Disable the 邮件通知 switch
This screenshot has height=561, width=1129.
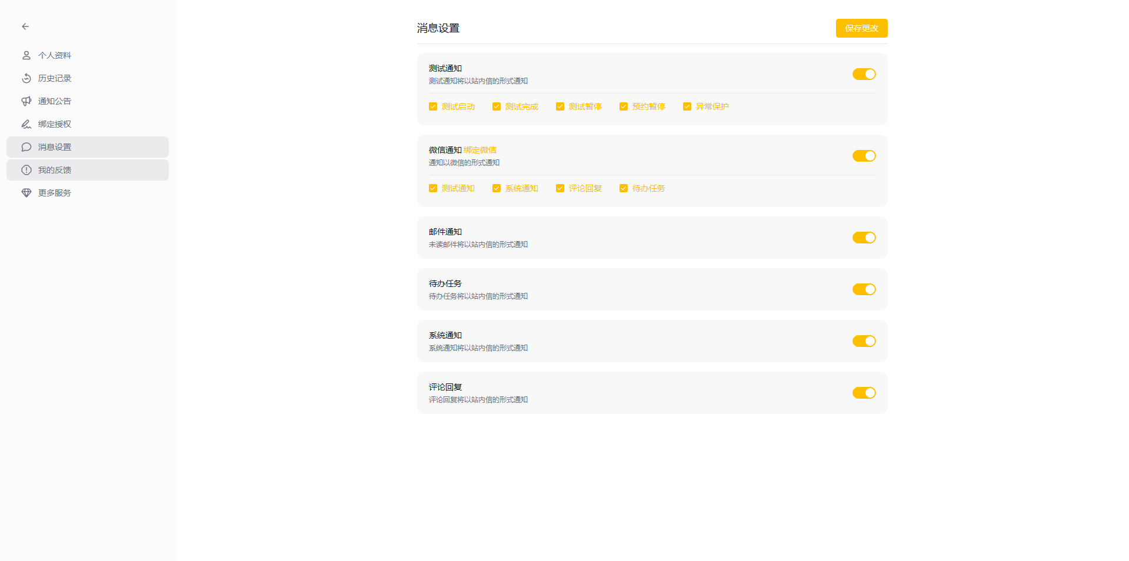coord(864,238)
